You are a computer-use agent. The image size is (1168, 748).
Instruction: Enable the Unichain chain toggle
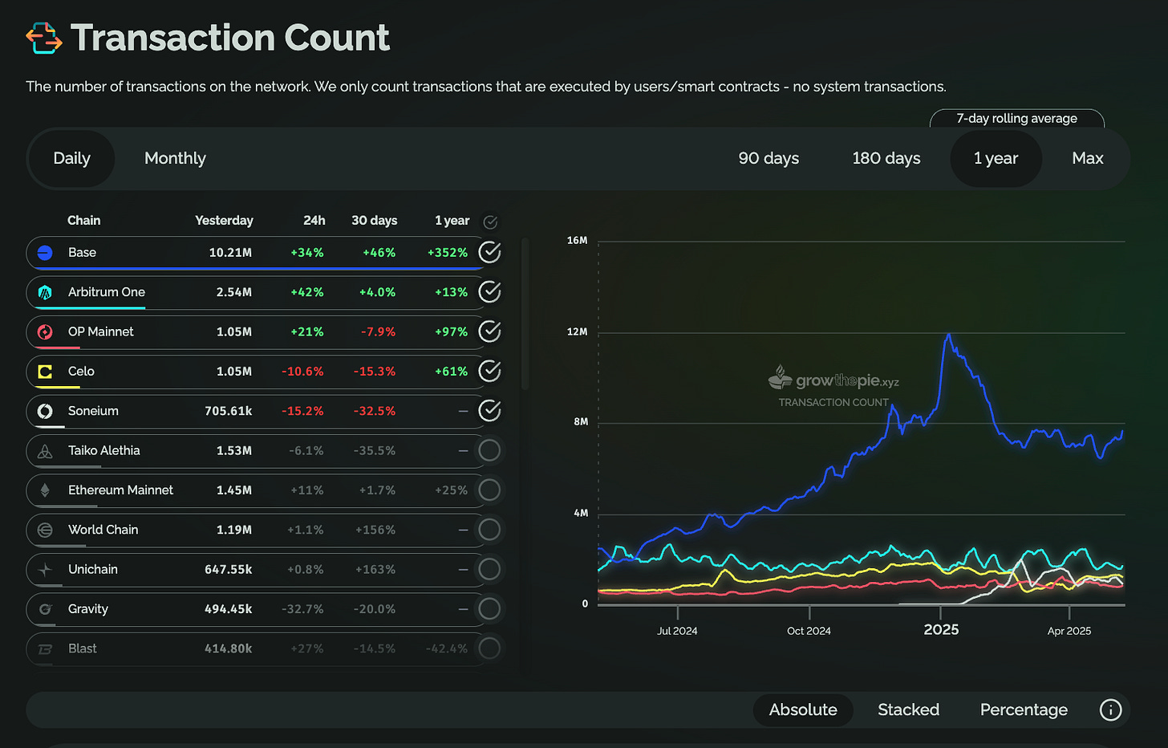pyautogui.click(x=489, y=569)
